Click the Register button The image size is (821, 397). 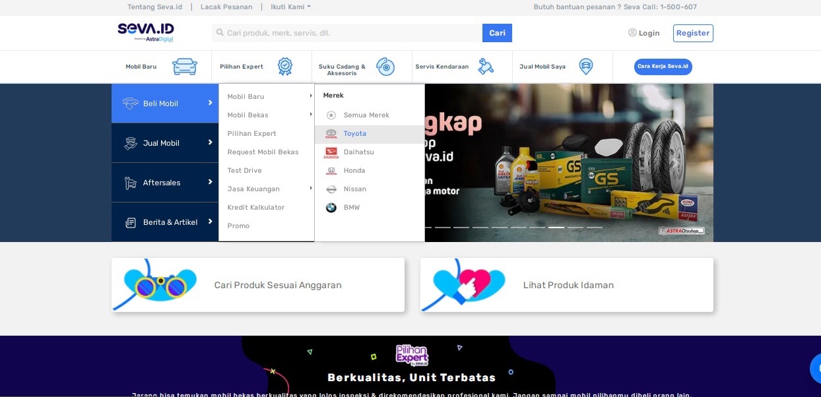(693, 33)
